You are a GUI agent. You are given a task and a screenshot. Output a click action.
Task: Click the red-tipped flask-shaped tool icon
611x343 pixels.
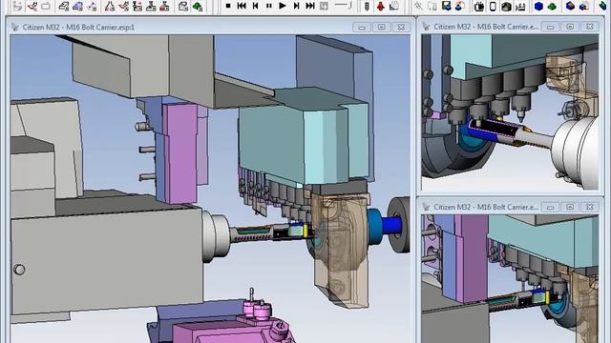(x=111, y=7)
